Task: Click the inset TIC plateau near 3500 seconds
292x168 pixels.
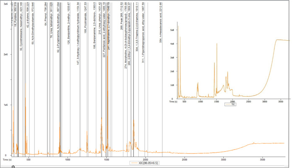Action: tap(281, 40)
